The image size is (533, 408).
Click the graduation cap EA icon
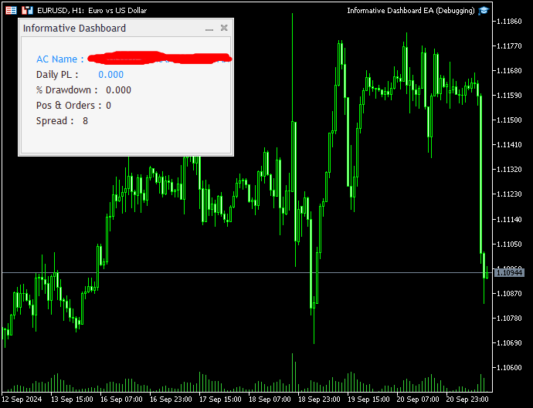click(x=484, y=11)
